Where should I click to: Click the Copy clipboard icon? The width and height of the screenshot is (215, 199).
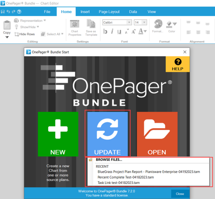pos(7,25)
